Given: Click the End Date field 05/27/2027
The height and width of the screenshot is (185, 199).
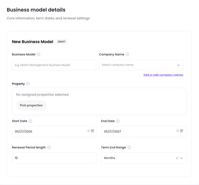Looking at the screenshot, I should click(144, 131).
